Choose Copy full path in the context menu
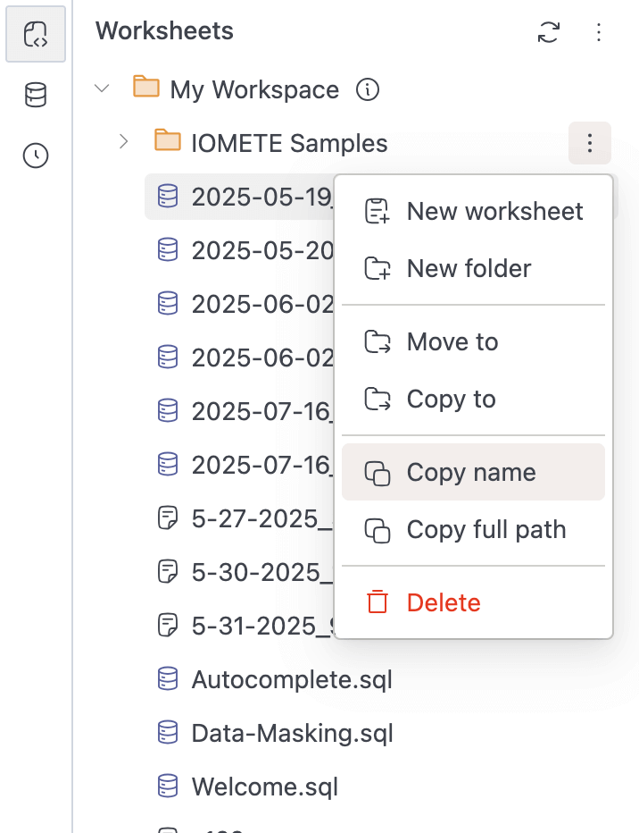The height and width of the screenshot is (833, 639). point(485,529)
